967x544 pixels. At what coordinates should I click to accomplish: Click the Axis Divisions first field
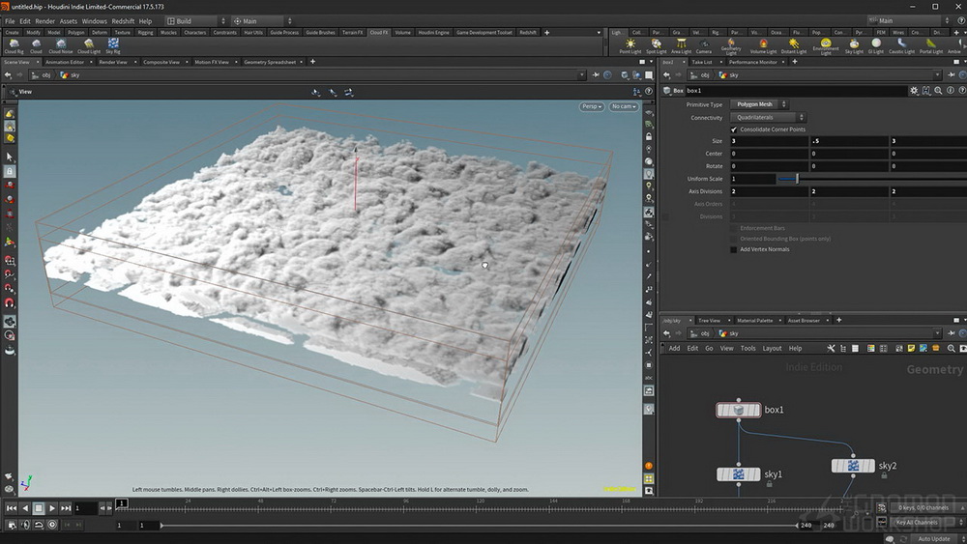coord(769,191)
